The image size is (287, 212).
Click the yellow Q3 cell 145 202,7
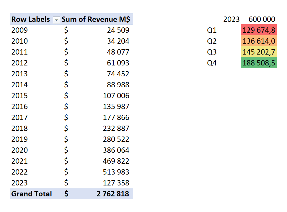click(x=259, y=52)
